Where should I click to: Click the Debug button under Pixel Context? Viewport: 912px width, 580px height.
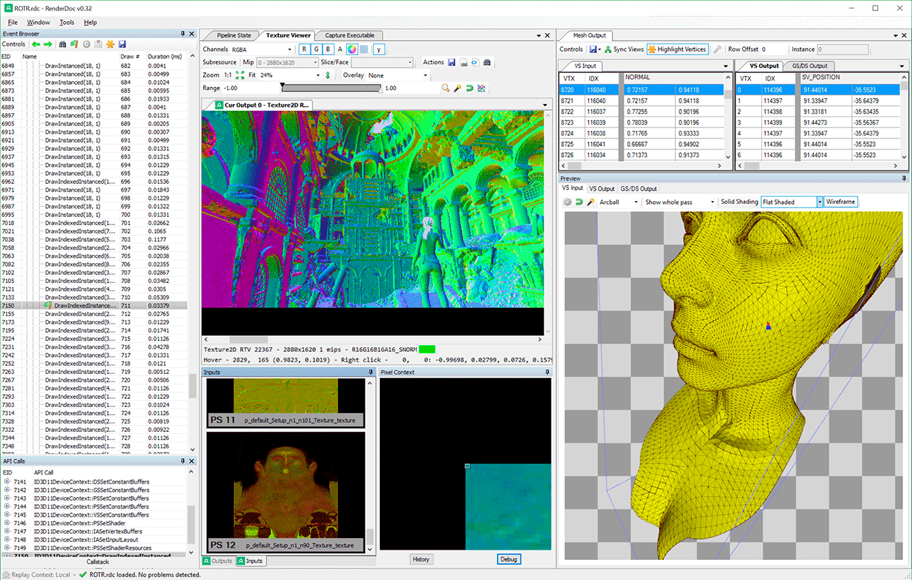coord(508,559)
